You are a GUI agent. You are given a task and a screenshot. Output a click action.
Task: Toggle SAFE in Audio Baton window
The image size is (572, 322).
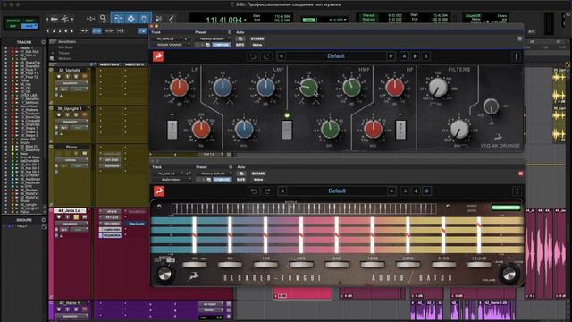tap(241, 180)
